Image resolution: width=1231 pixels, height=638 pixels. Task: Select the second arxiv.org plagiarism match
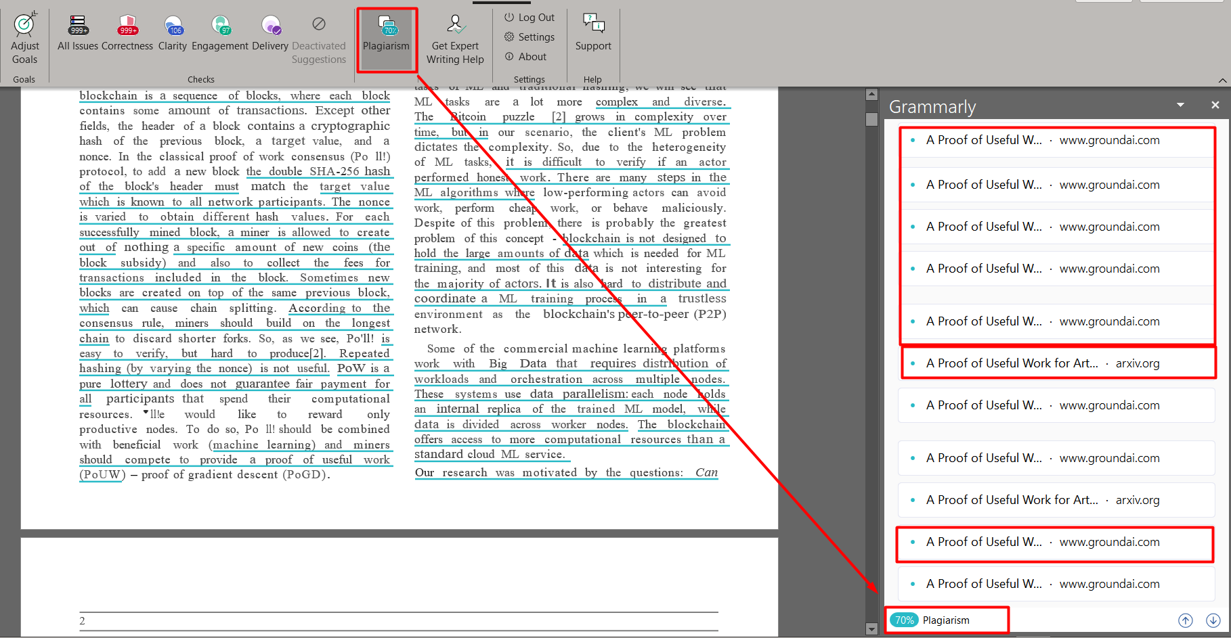click(x=1056, y=500)
